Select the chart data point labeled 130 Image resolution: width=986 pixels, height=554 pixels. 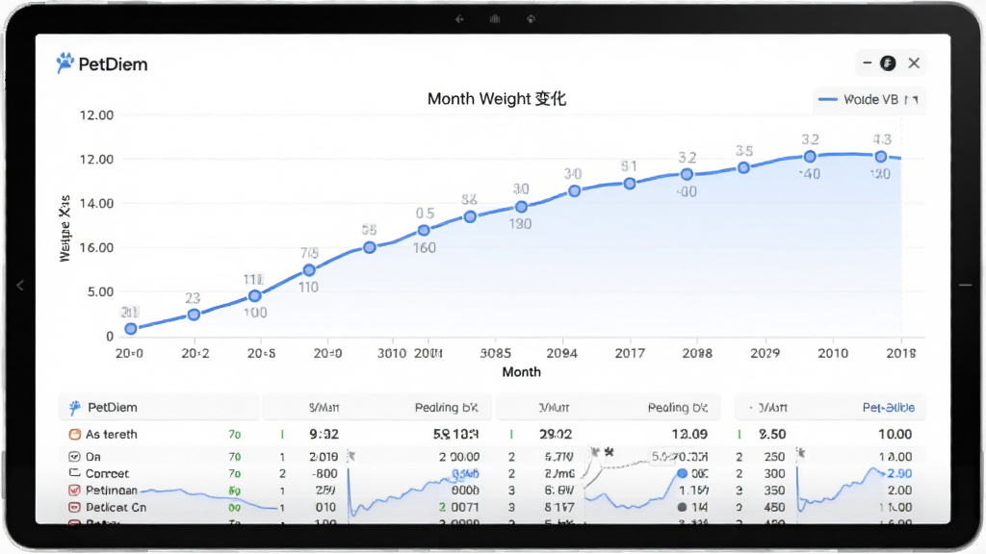pos(521,207)
